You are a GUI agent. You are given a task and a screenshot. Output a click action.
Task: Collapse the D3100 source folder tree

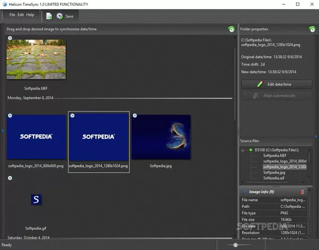[244, 150]
